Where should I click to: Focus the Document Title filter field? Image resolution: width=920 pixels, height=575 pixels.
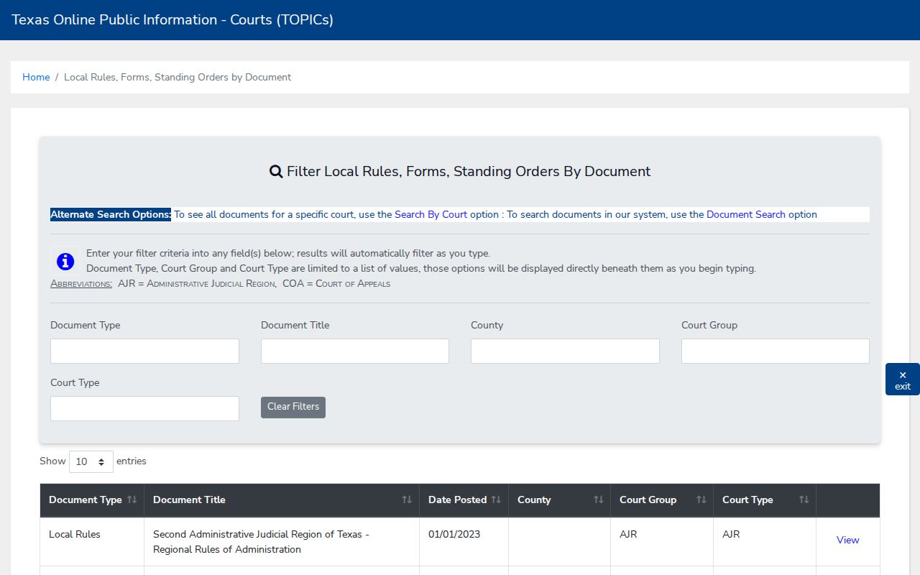[355, 351]
